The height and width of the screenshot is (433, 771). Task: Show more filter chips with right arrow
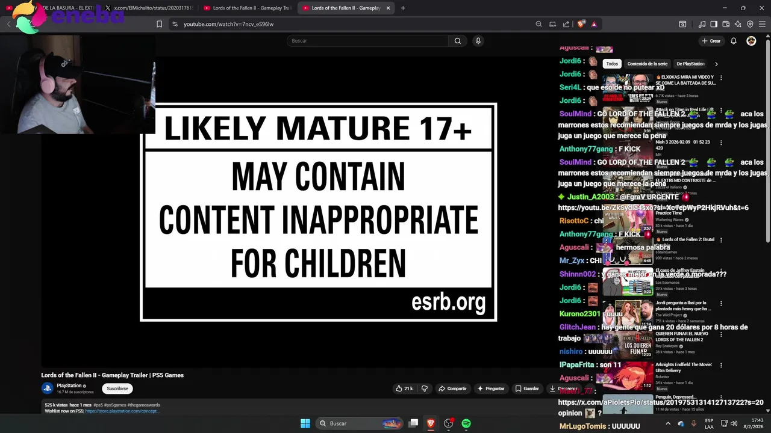(x=716, y=64)
